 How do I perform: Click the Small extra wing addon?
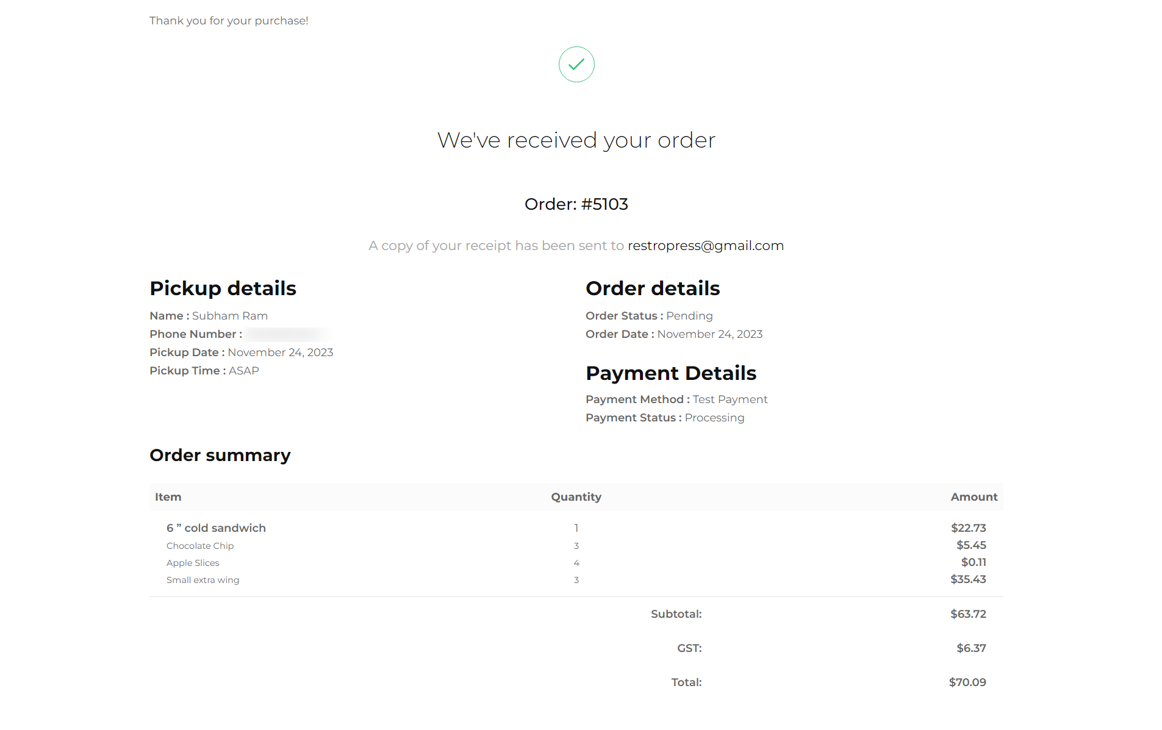tap(203, 580)
